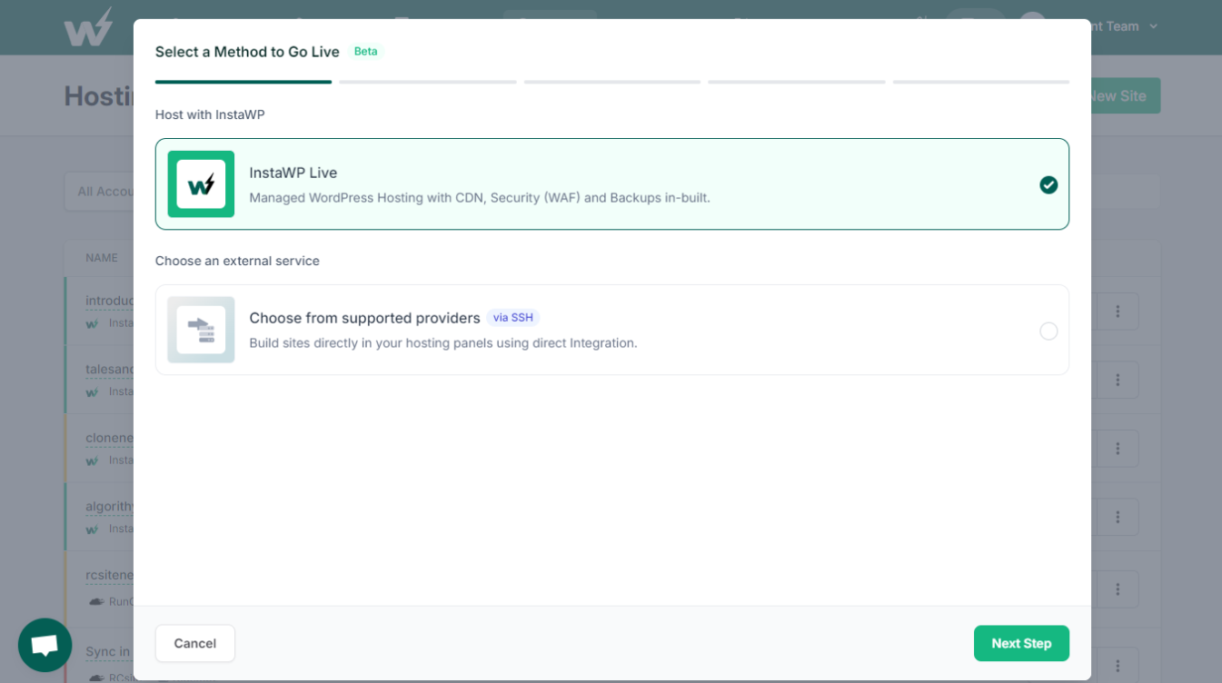1222x683 pixels.
Task: Open the kebab menu for the introduc… row
Action: [x=1118, y=312]
